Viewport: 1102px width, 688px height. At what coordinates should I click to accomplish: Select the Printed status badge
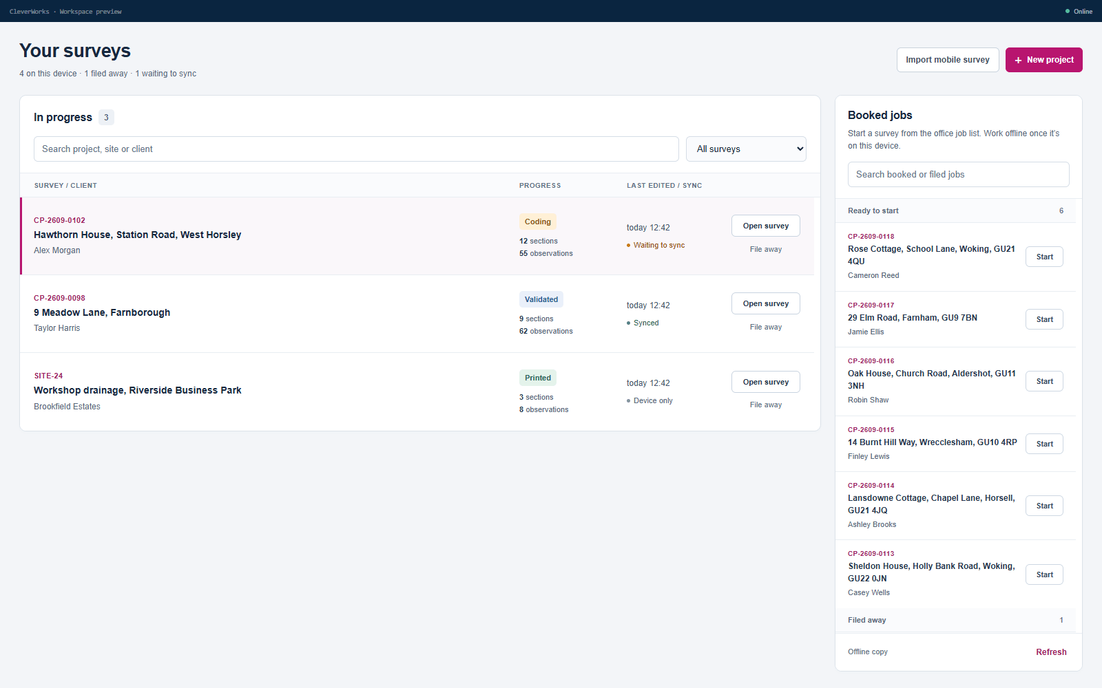click(x=538, y=378)
